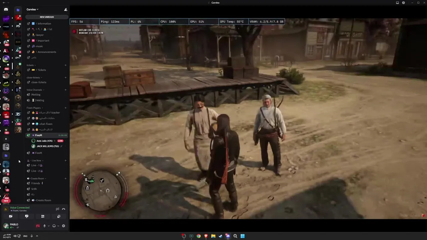Open Discord help icon in title bar
This screenshot has width=427, height=240.
(403, 3)
